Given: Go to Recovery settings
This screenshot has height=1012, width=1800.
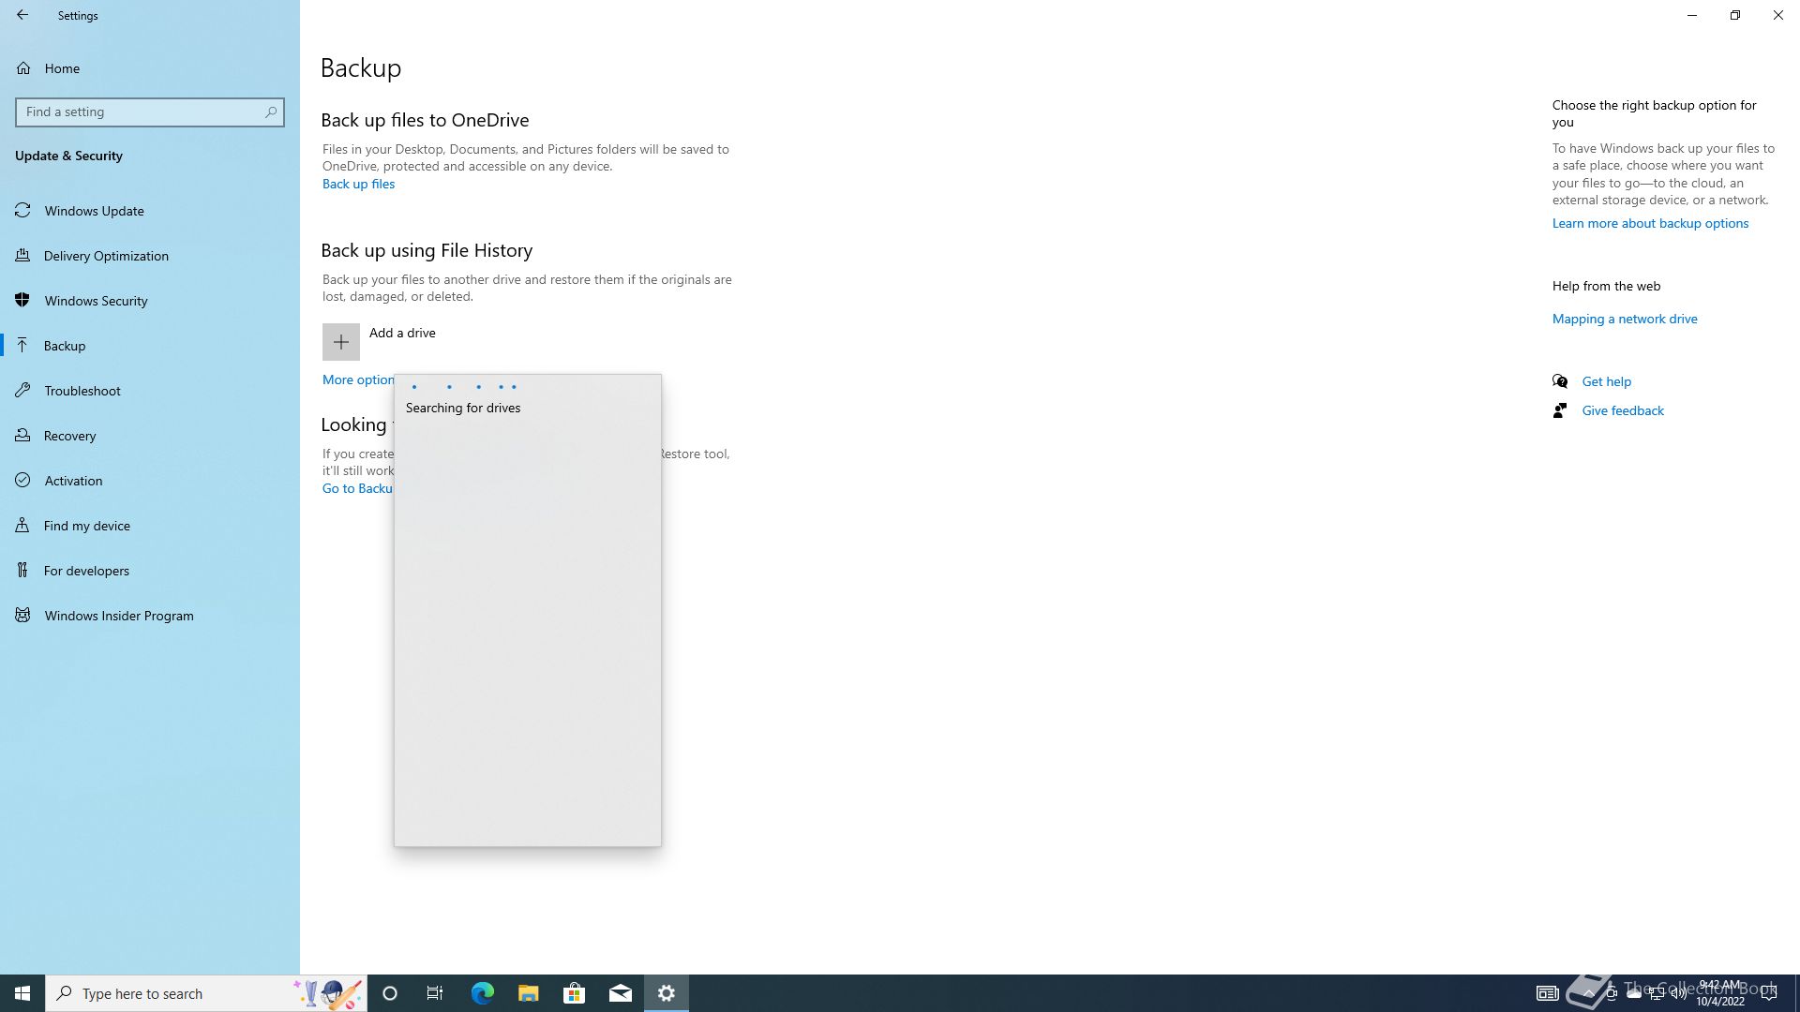Looking at the screenshot, I should (x=150, y=436).
